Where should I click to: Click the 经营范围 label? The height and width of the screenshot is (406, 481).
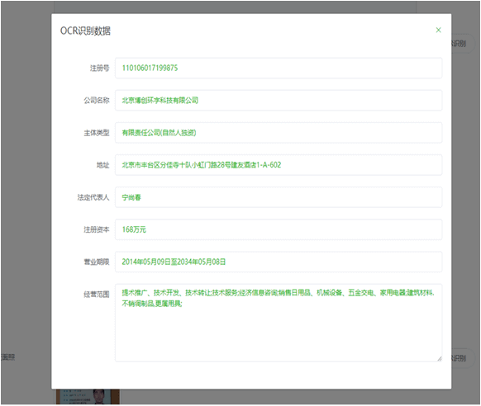pos(97,295)
